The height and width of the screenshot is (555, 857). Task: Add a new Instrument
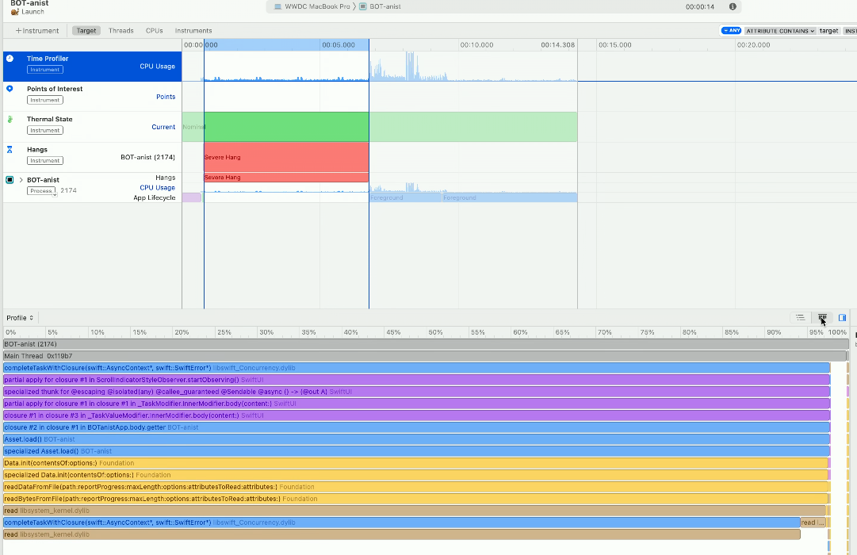pyautogui.click(x=36, y=31)
